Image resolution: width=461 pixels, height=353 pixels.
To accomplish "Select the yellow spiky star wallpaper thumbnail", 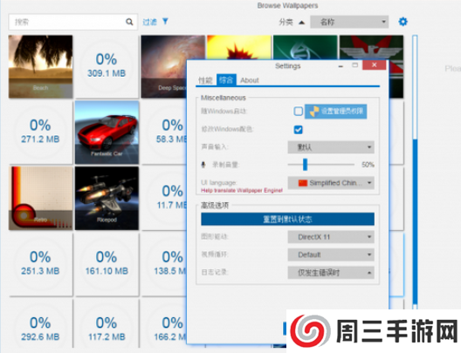I will (239, 47).
